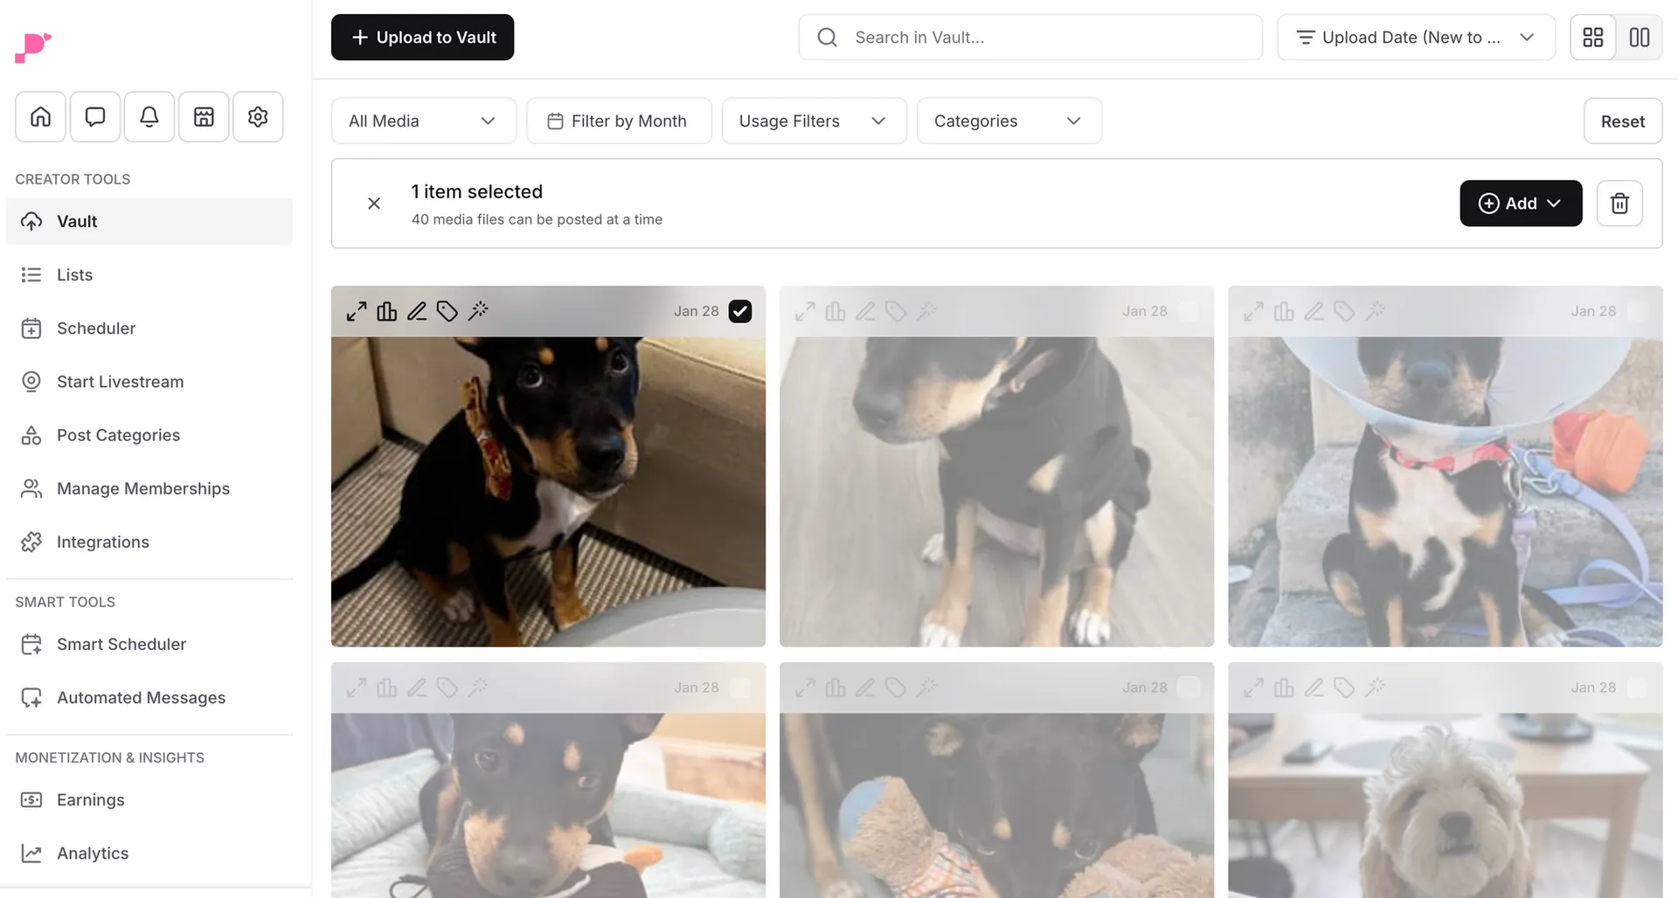1678x898 pixels.
Task: Open messages via chat bubble icon
Action: pos(94,116)
